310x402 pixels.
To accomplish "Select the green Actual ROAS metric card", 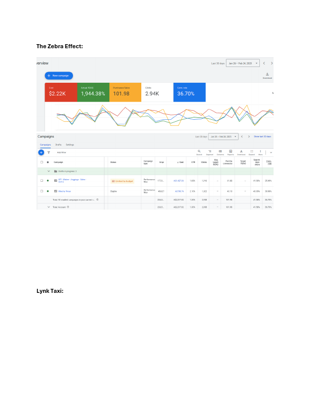I will tap(93, 92).
